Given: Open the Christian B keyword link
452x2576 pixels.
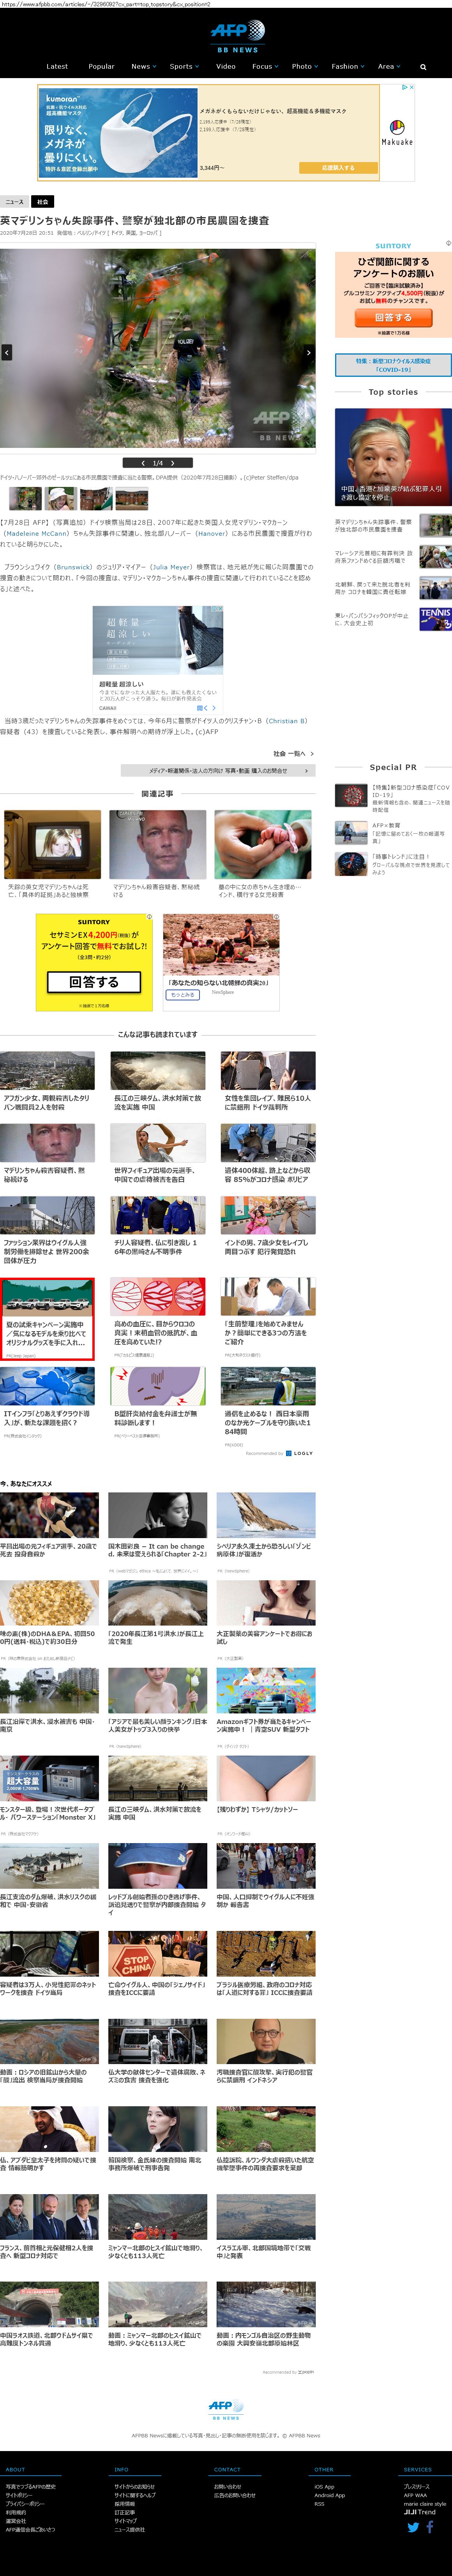Looking at the screenshot, I should [287, 720].
